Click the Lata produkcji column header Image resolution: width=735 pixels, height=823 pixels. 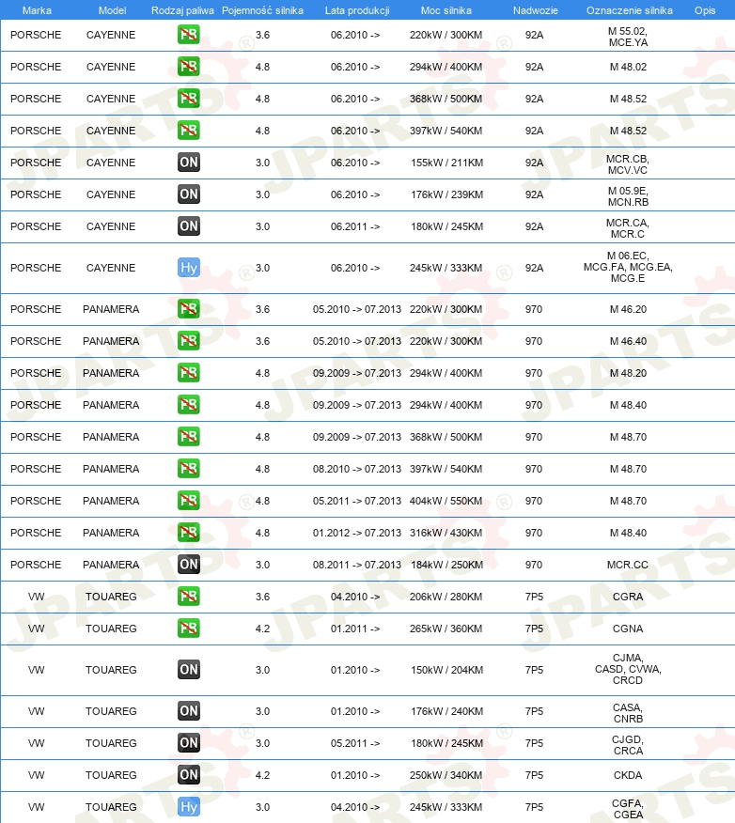pos(357,10)
